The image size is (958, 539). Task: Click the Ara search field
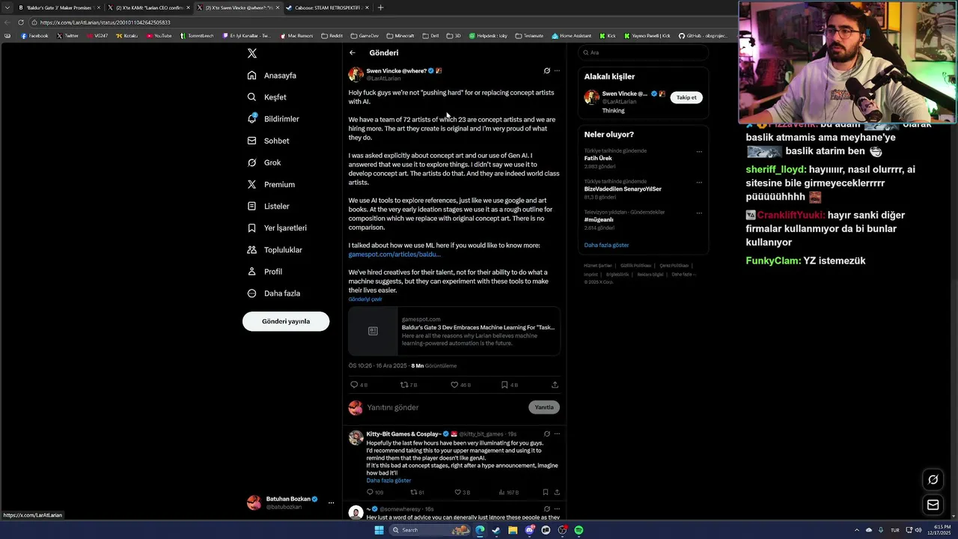(643, 52)
